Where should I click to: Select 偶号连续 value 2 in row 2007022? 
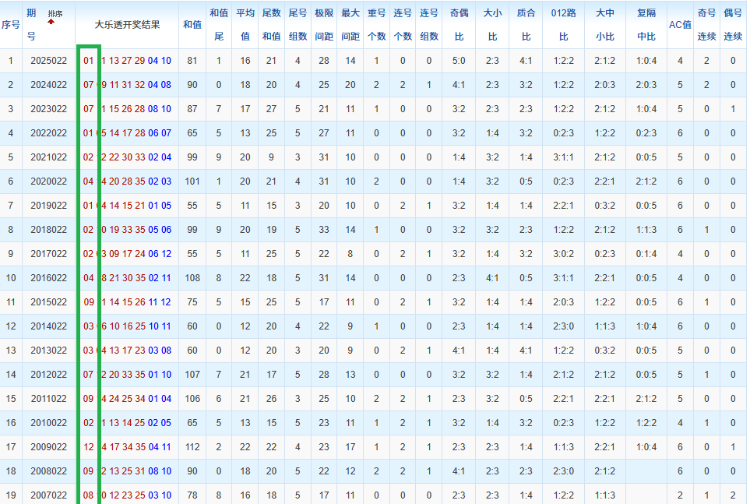(733, 495)
